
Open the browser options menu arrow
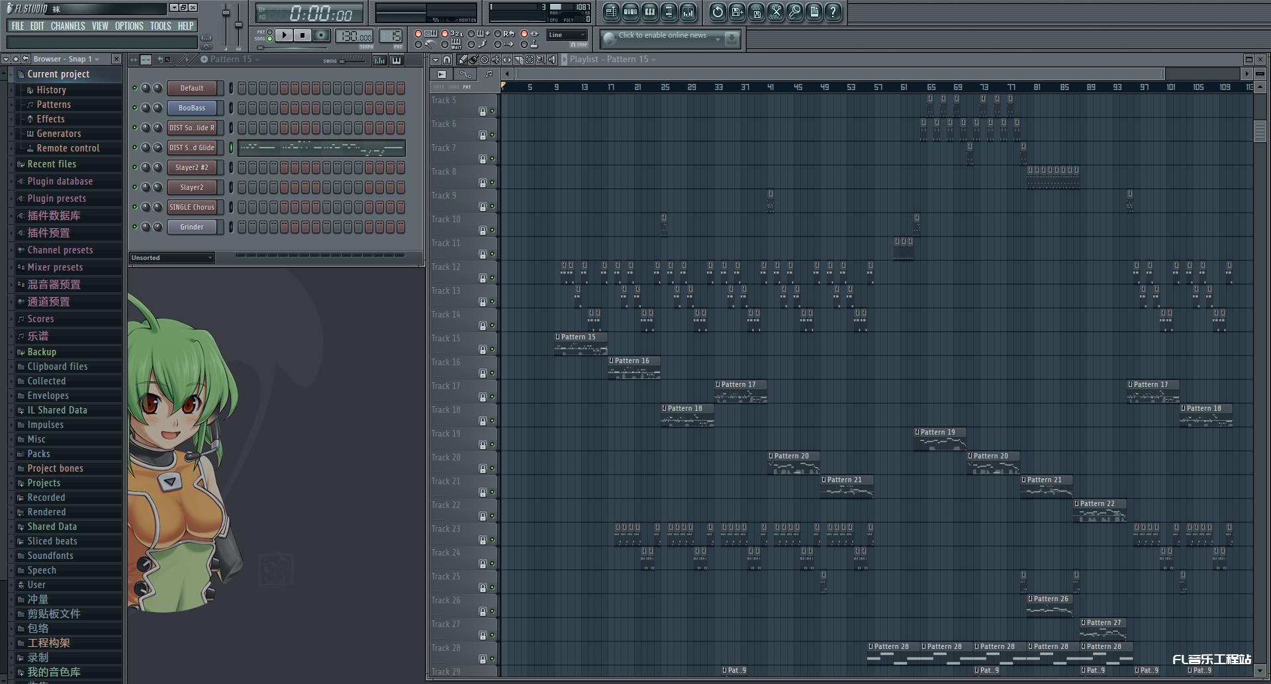coord(5,59)
